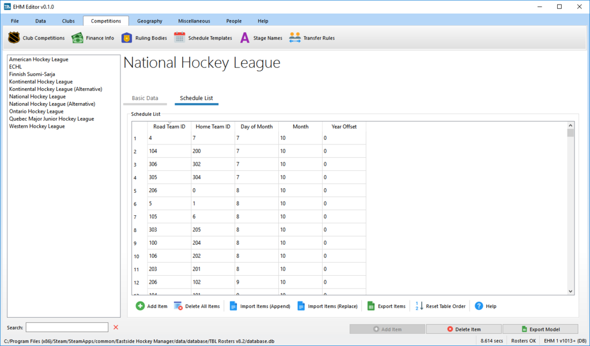This screenshot has height=346, width=590.
Task: Click Home Team ID cell 202 in row 10
Action: 213,256
